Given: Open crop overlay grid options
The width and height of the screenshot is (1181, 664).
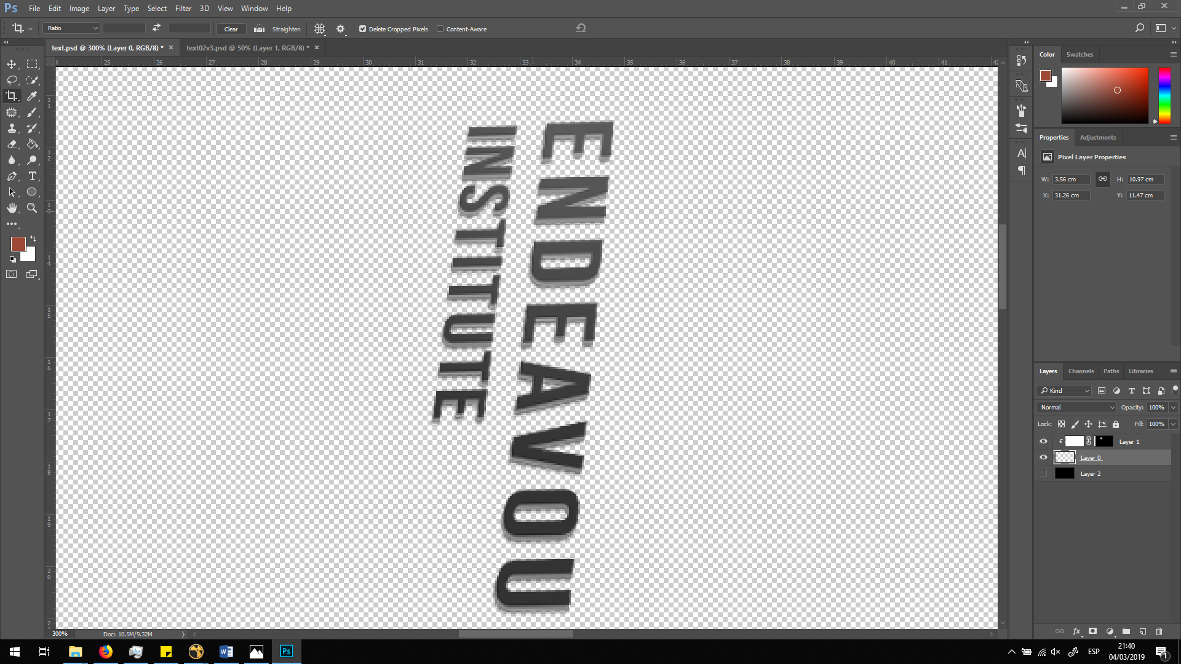Looking at the screenshot, I should point(319,29).
